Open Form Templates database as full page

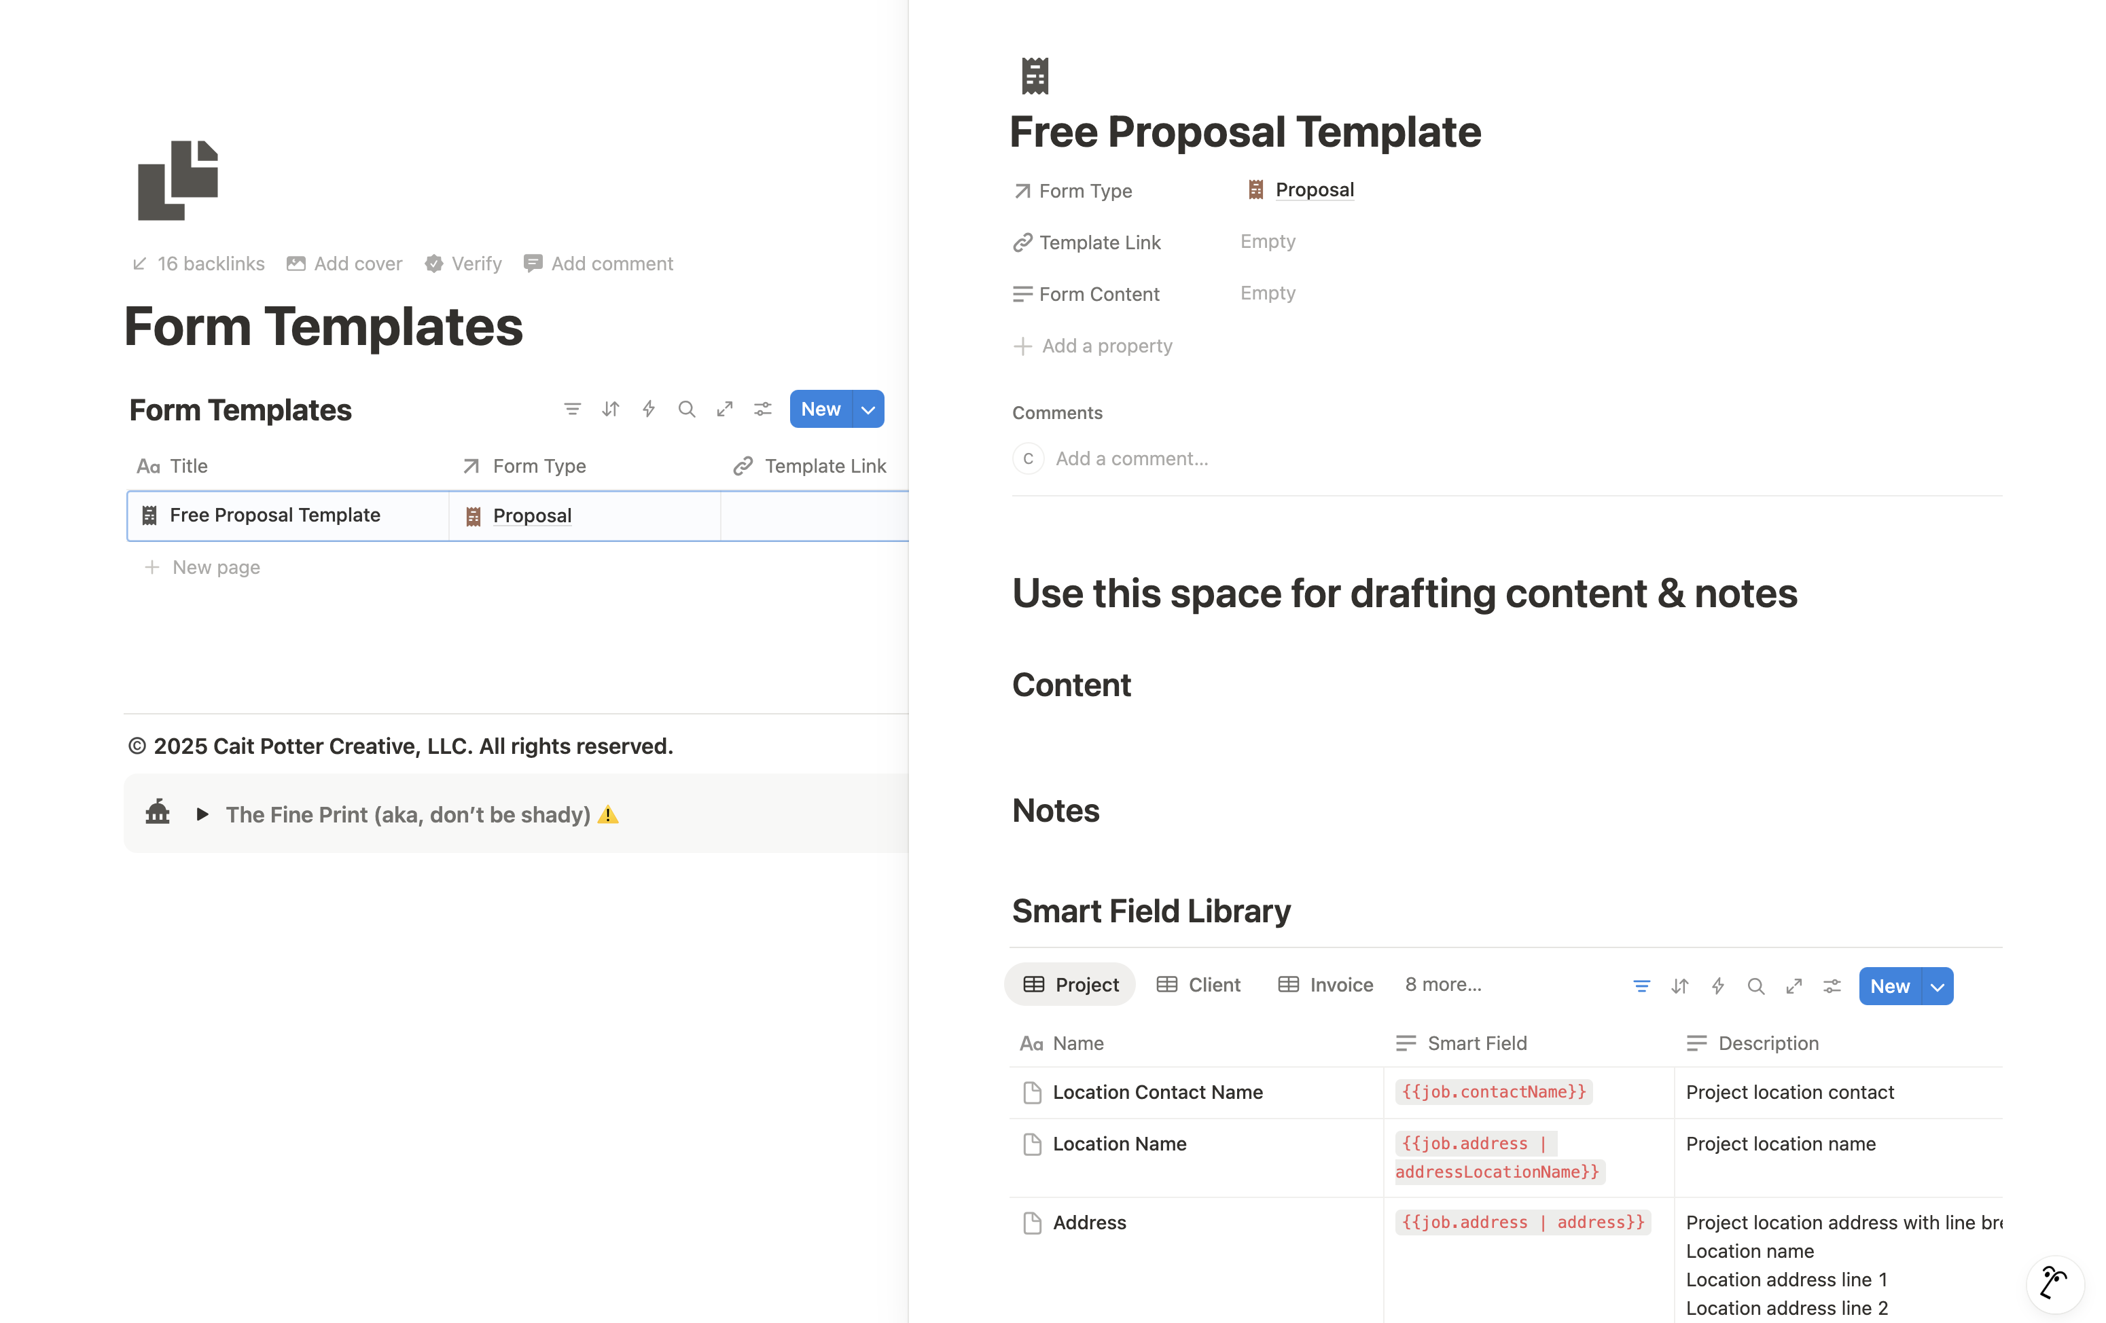(x=725, y=410)
